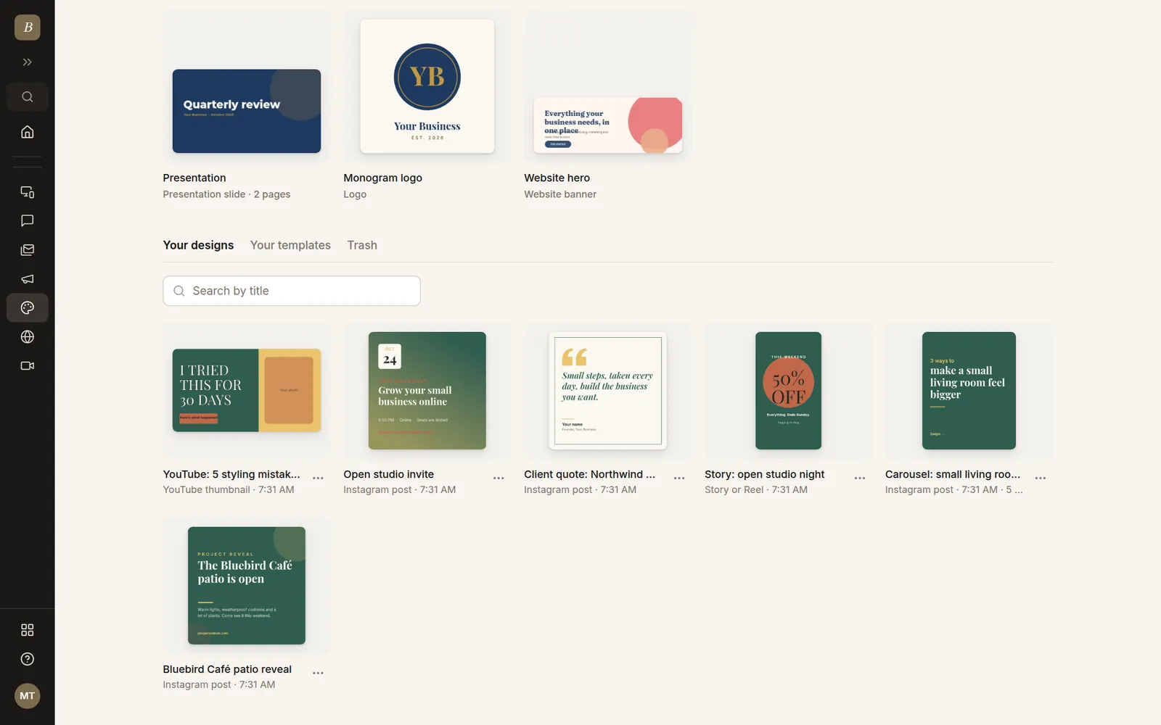The height and width of the screenshot is (725, 1161).
Task: Focus the Search by title field
Action: (x=292, y=291)
